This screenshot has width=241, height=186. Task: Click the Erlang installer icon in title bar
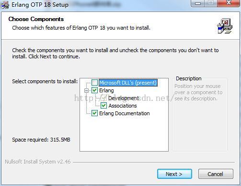(5, 5)
